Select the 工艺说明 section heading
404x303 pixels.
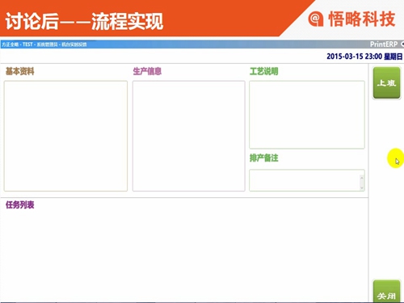pos(263,71)
